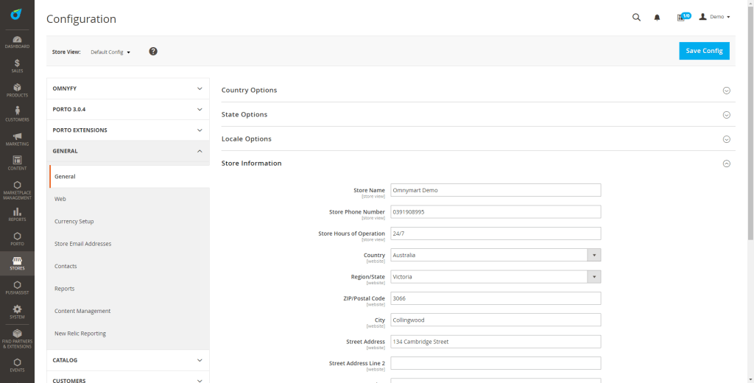Screen dimensions: 754x383
Task: Click the help question mark icon
Action: coord(153,52)
